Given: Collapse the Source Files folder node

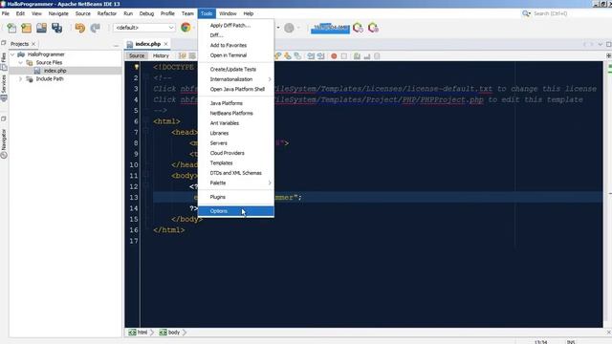Looking at the screenshot, I should (x=20, y=63).
